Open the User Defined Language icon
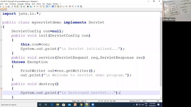 [x=55, y=7]
